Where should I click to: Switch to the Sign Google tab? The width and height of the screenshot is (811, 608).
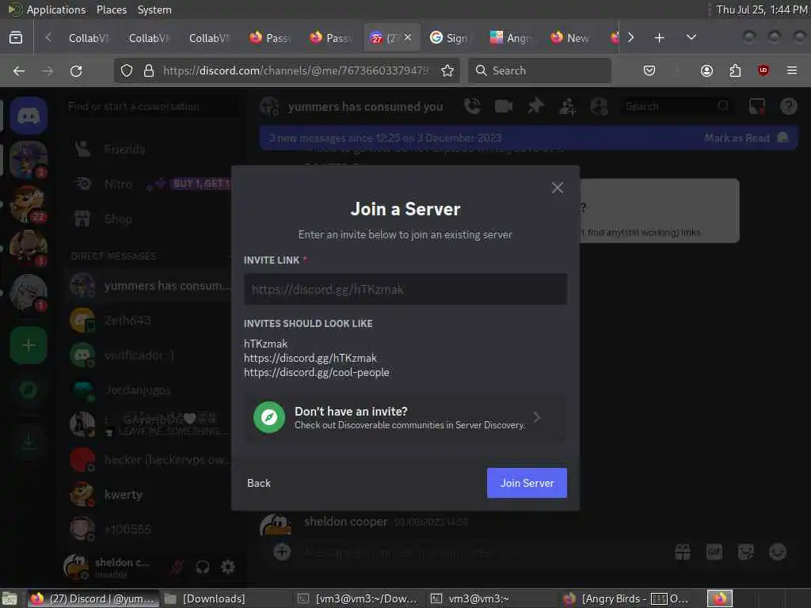pyautogui.click(x=450, y=38)
